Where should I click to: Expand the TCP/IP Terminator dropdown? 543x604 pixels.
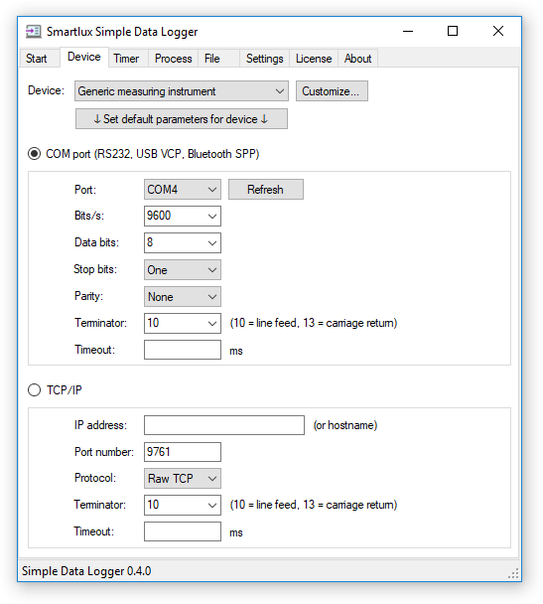pyautogui.click(x=183, y=505)
